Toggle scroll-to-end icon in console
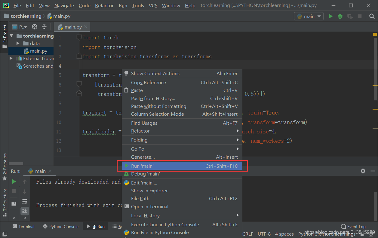378x238 pixels. (x=25, y=211)
